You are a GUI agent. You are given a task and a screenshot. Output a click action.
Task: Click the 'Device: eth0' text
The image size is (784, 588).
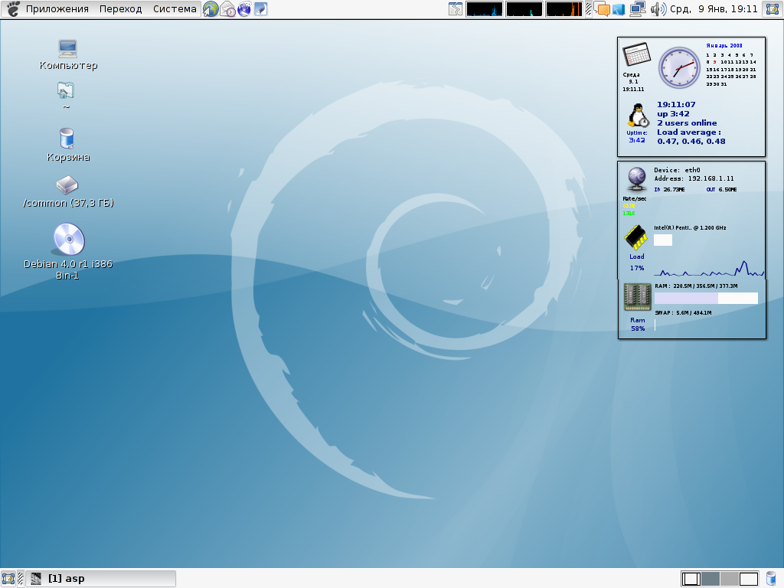[677, 170]
